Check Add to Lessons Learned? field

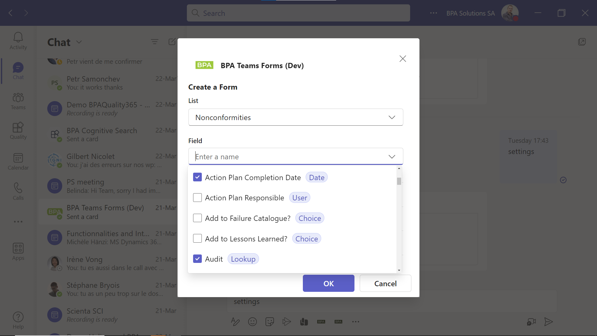pos(197,239)
